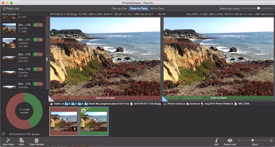Click the green-marked photo thumbnail
Screen dimensions: 275x147
point(94,121)
